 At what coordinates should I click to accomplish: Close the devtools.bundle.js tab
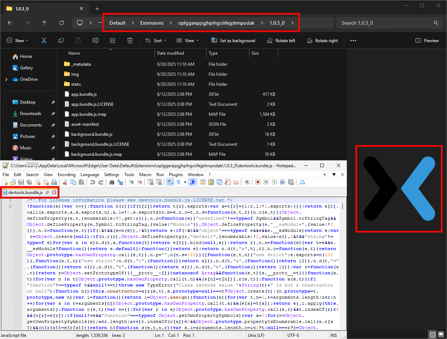pos(54,193)
